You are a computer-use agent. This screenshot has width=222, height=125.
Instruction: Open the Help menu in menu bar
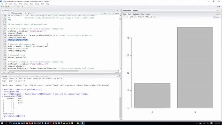pos(48,4)
